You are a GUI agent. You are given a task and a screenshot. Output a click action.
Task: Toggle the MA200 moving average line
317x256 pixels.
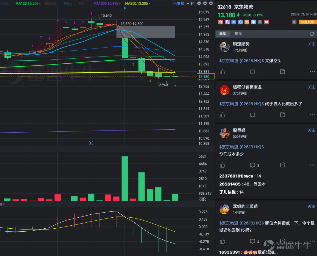click(138, 4)
